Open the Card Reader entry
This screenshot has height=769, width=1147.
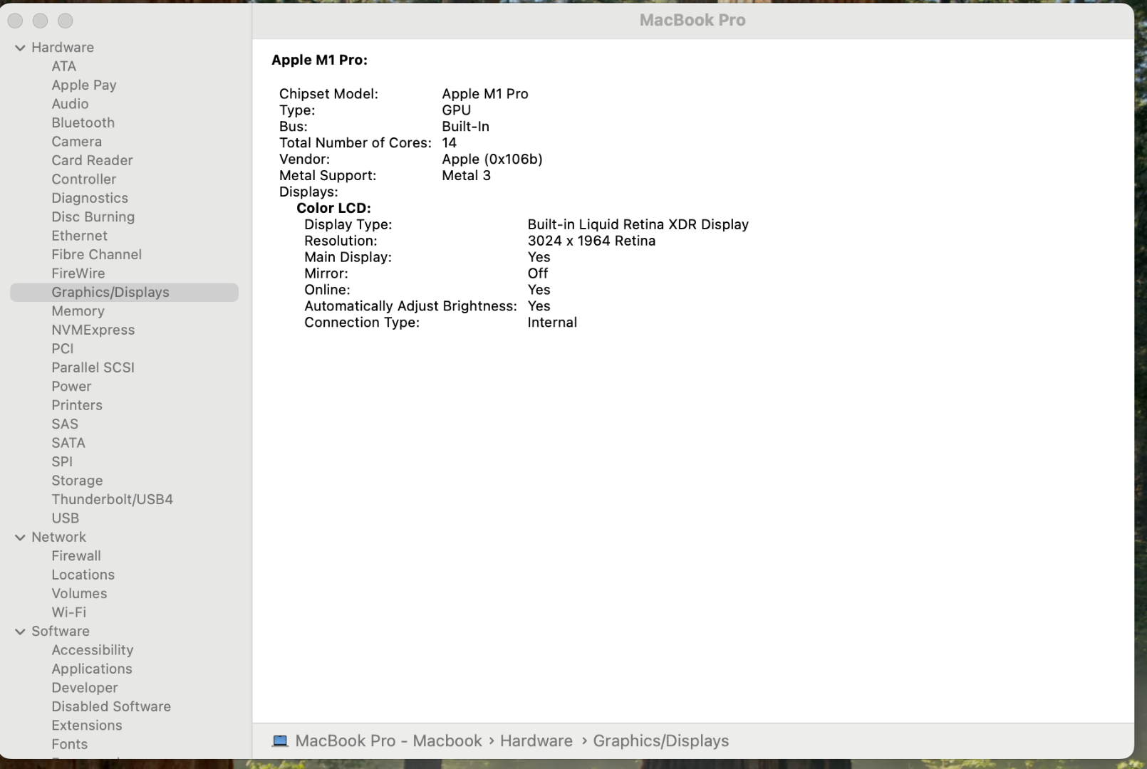point(92,160)
